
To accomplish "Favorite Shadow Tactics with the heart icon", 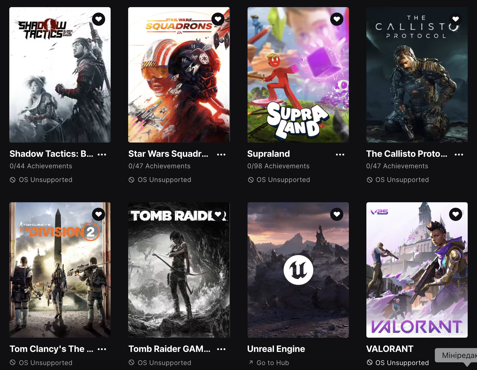I will (x=99, y=19).
